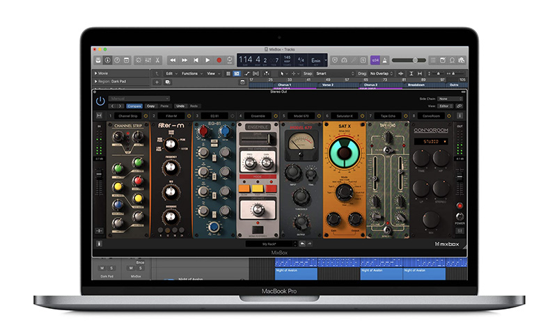Open the Mixer button in toolbar
The height and width of the screenshot is (329, 557).
click(x=148, y=61)
